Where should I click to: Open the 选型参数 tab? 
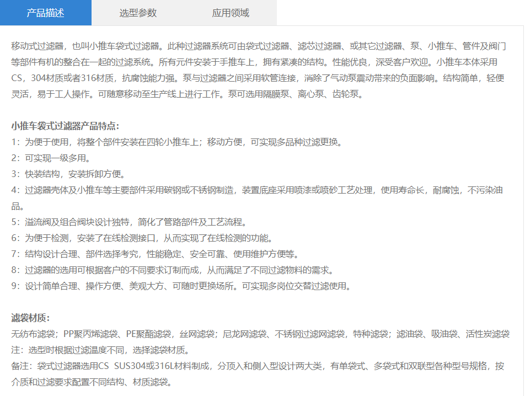coord(138,13)
